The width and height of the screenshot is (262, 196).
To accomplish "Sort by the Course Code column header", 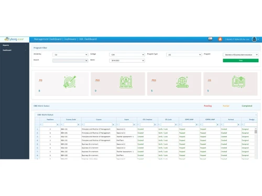I will click(x=71, y=120).
